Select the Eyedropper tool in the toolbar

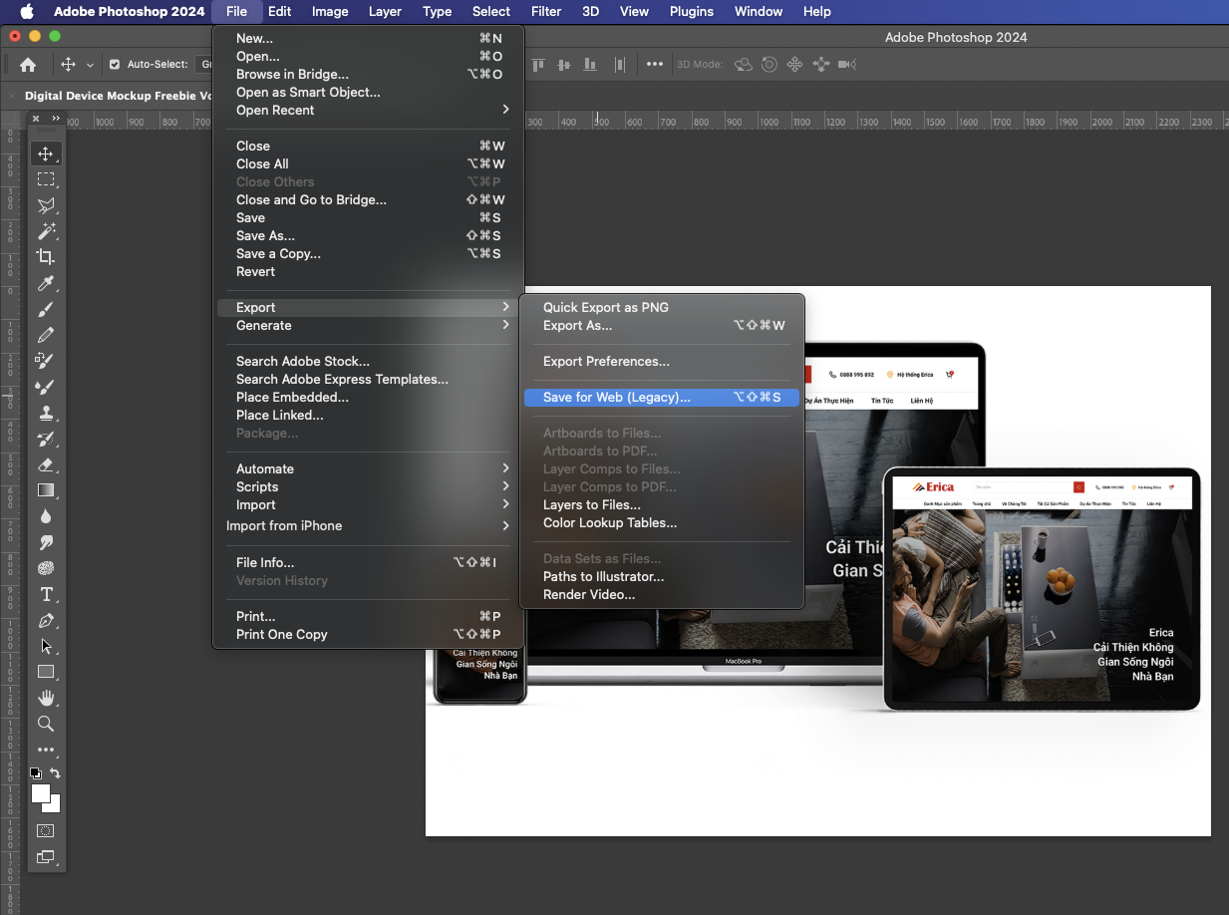pyautogui.click(x=46, y=284)
